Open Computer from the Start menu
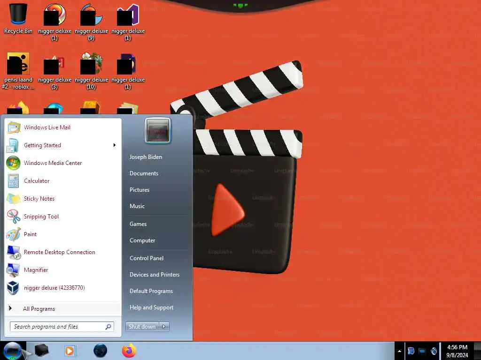Image resolution: width=481 pixels, height=360 pixels. pos(142,240)
